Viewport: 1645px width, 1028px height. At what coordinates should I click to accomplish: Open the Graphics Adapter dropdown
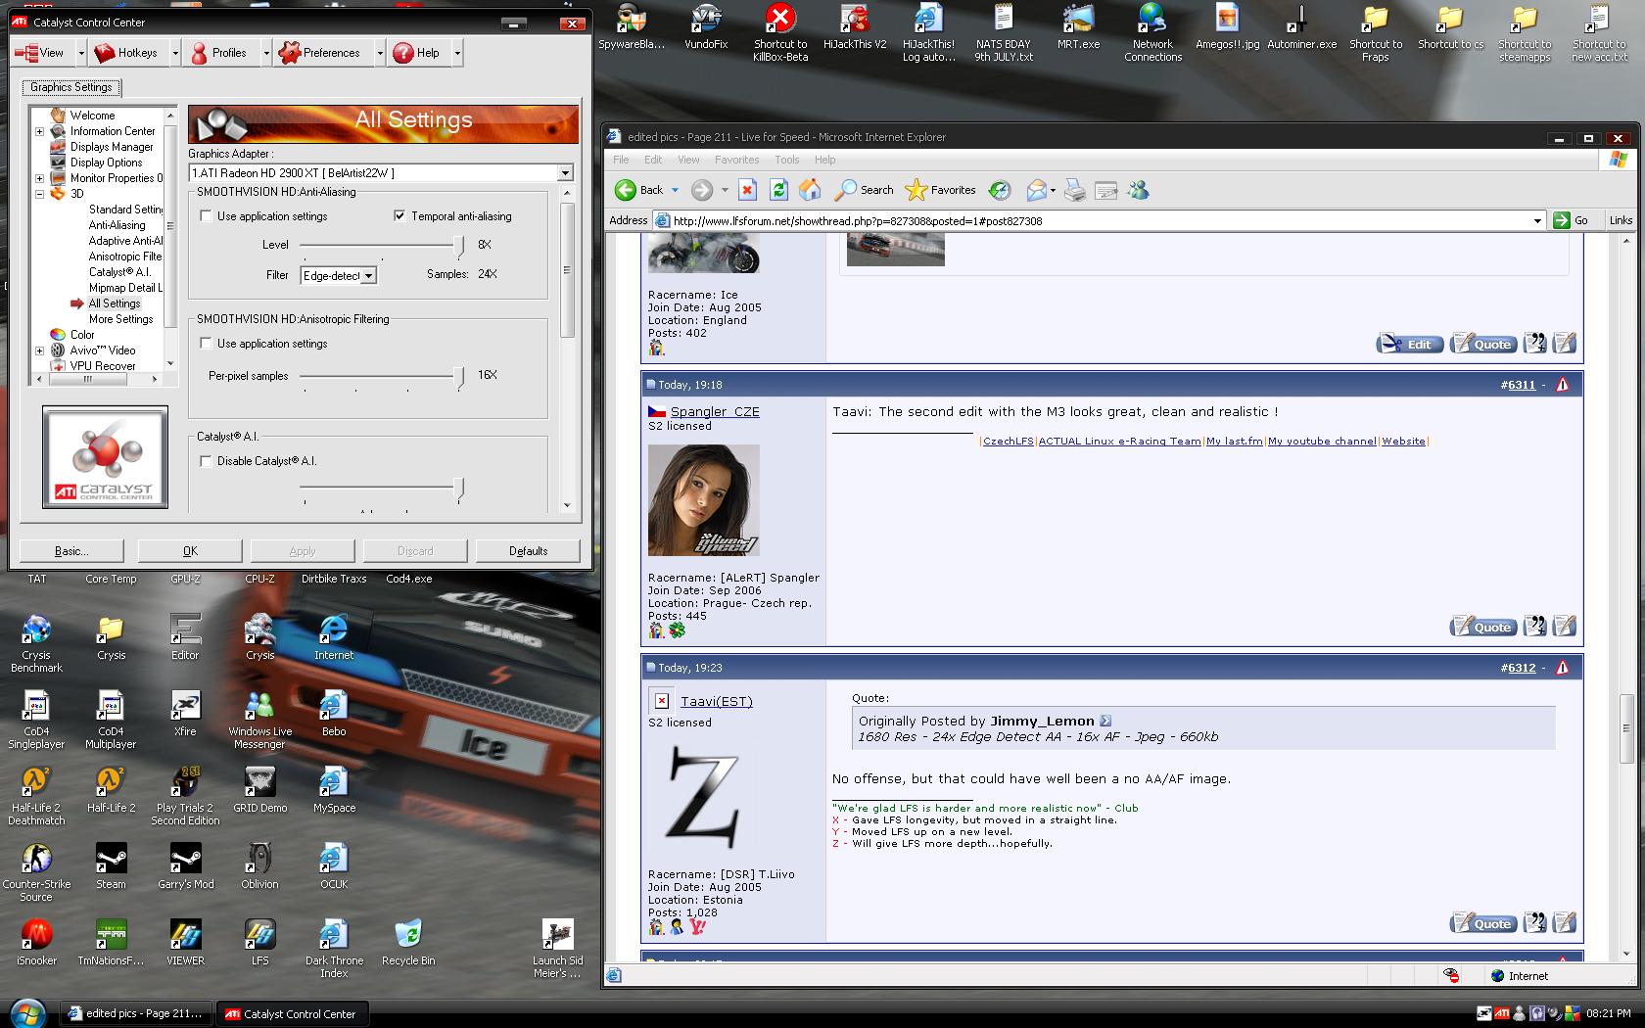pyautogui.click(x=565, y=173)
